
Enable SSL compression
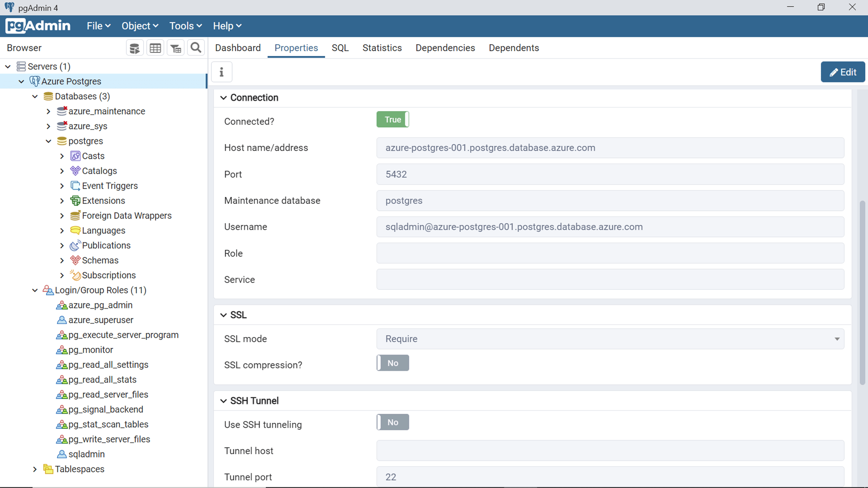[392, 363]
